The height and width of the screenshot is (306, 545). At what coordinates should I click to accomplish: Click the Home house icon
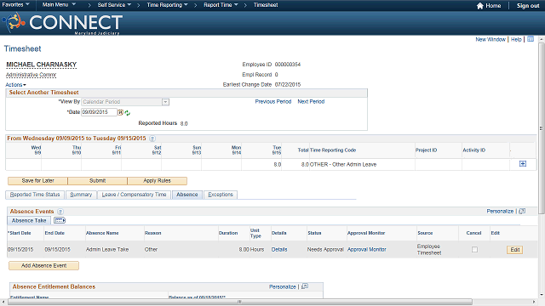(480, 6)
